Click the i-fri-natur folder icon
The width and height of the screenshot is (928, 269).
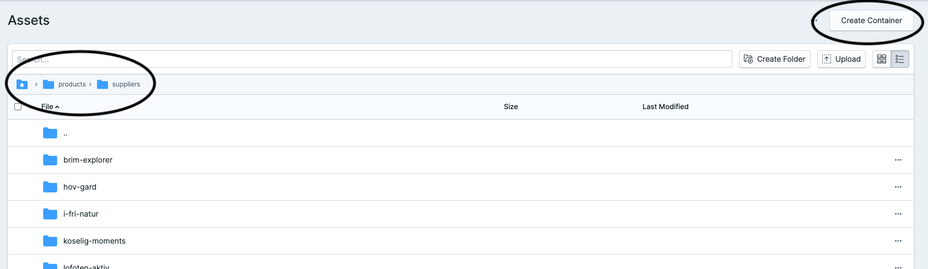tap(50, 214)
